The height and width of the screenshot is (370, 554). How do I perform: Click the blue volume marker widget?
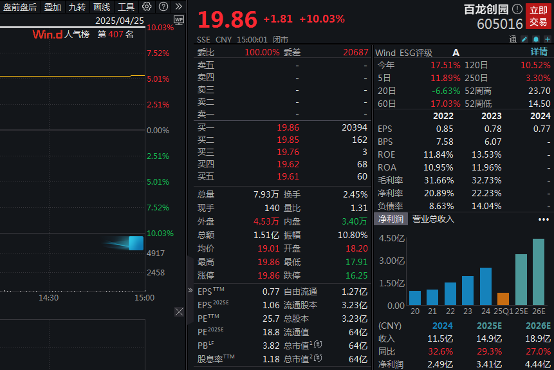pos(136,243)
